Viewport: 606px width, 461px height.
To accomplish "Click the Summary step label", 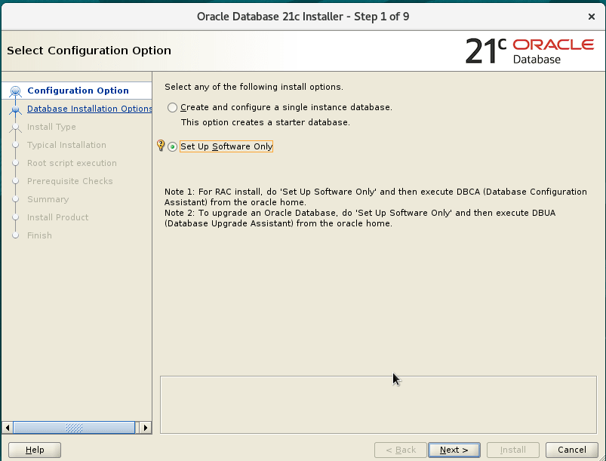I will click(48, 199).
